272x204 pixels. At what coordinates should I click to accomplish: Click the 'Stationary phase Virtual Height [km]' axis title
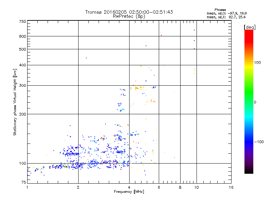[15, 102]
